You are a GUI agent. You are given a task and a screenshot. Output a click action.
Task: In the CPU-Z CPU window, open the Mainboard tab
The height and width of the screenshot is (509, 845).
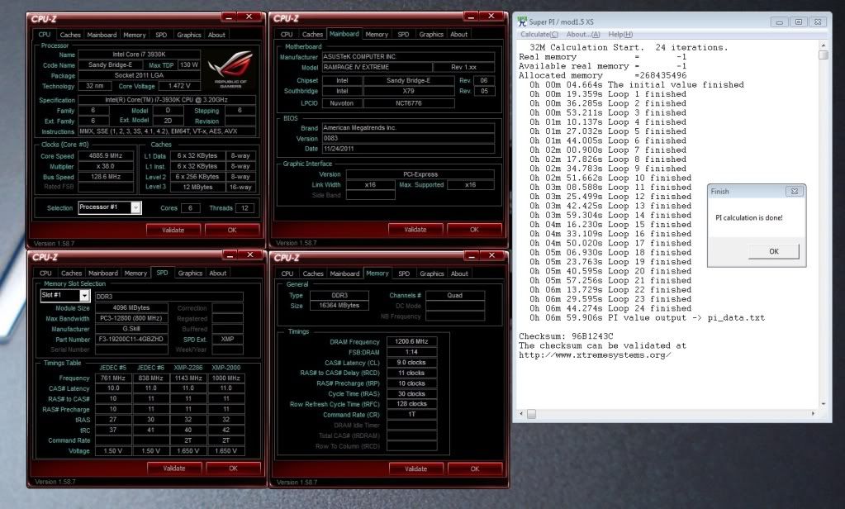pyautogui.click(x=102, y=35)
